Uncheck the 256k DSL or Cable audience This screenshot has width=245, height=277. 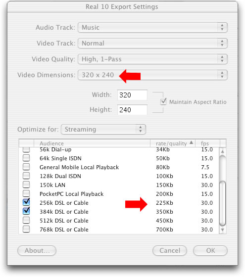(26, 202)
